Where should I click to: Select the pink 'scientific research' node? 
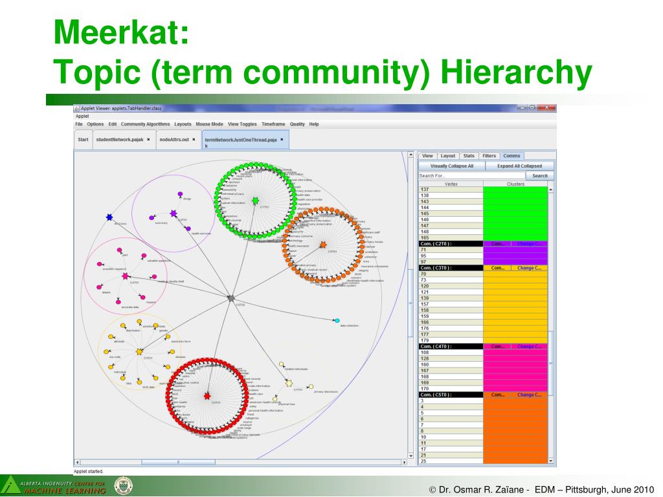[100, 264]
